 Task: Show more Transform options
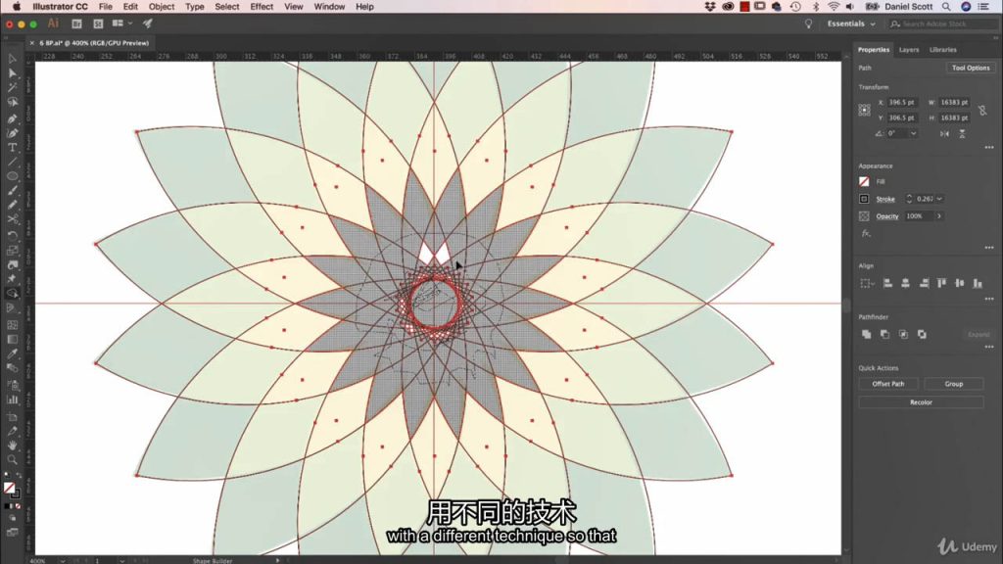tap(989, 147)
